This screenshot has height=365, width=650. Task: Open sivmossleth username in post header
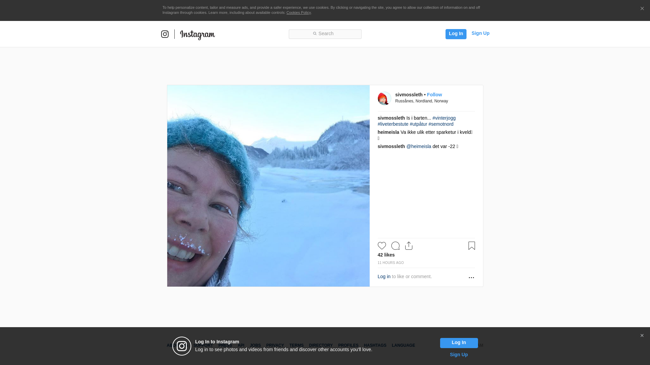pos(409,95)
